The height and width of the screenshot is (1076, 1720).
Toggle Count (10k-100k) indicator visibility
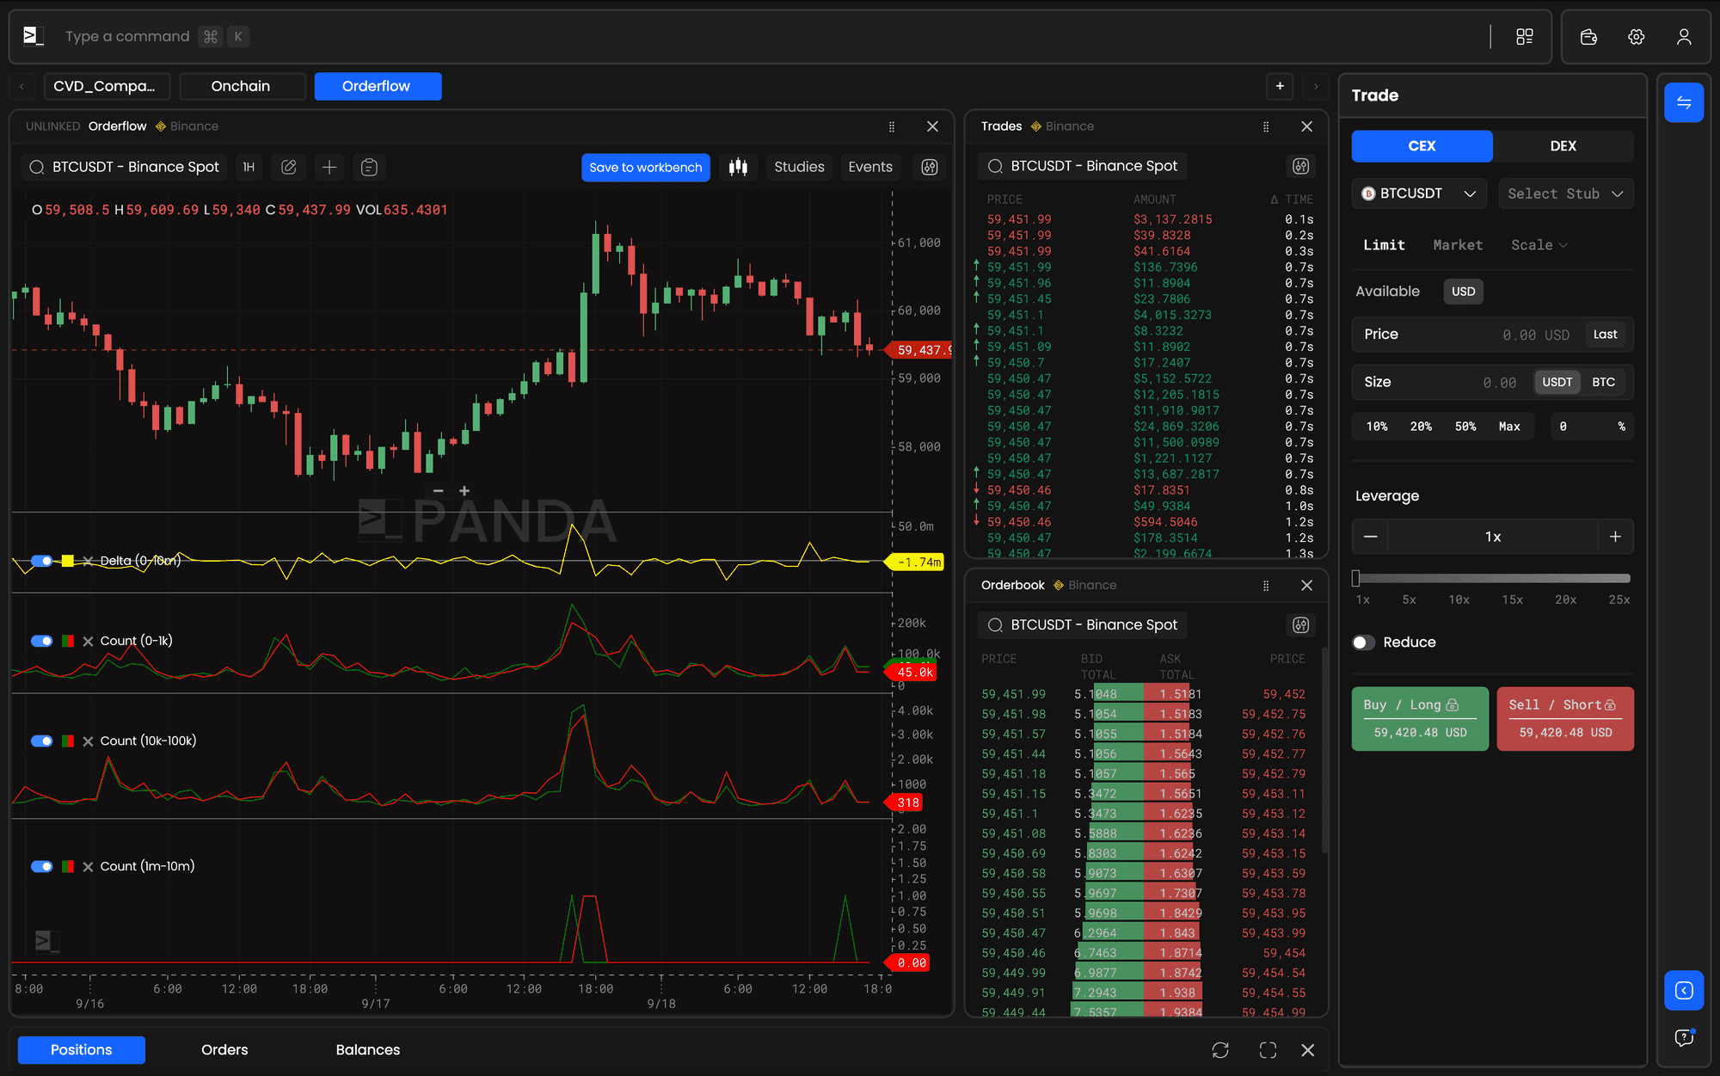point(41,741)
